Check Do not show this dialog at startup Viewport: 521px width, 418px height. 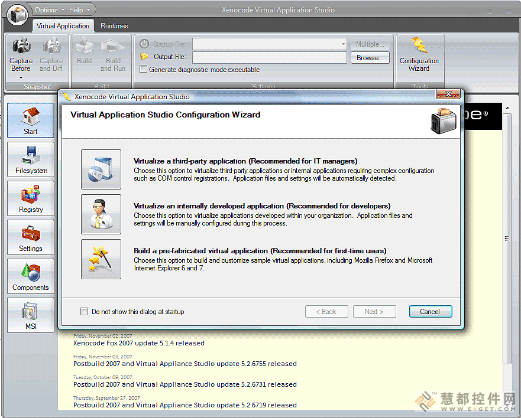[x=85, y=312]
